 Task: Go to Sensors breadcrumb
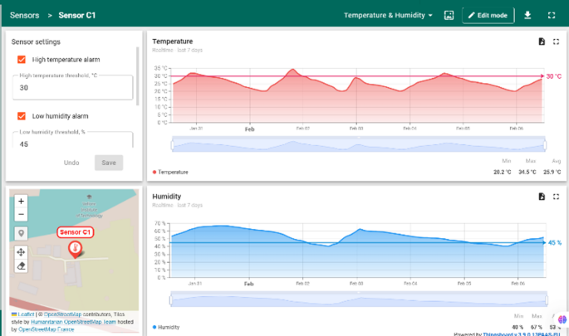24,15
